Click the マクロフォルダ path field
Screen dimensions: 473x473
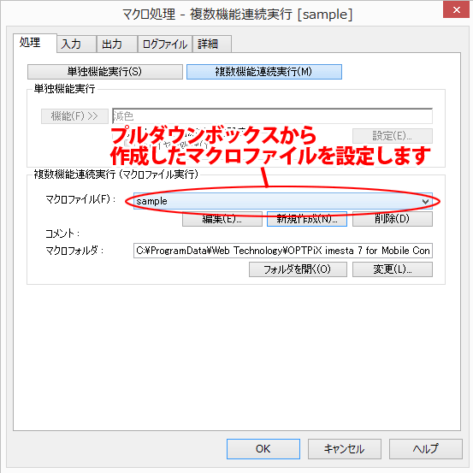pyautogui.click(x=282, y=251)
